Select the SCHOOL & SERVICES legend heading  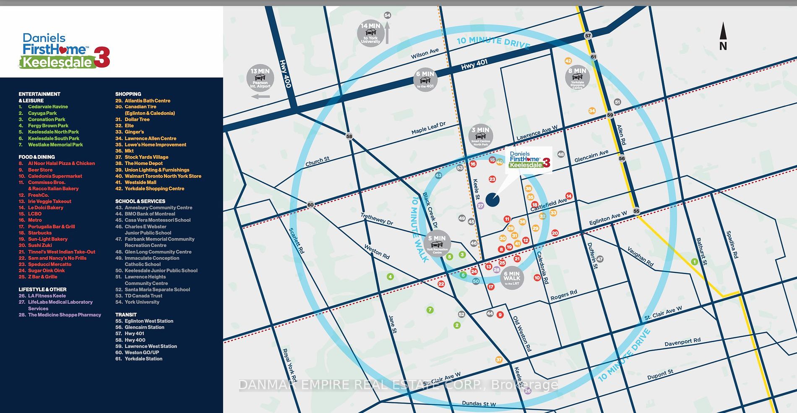[140, 201]
